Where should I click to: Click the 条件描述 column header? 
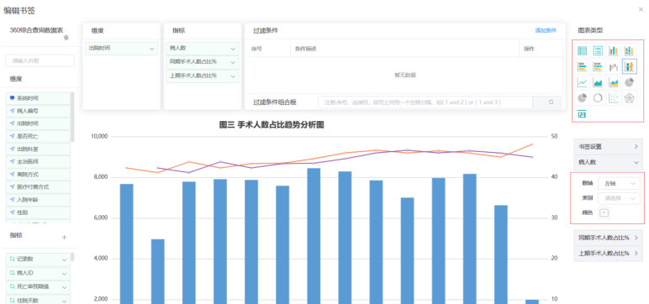(305, 49)
